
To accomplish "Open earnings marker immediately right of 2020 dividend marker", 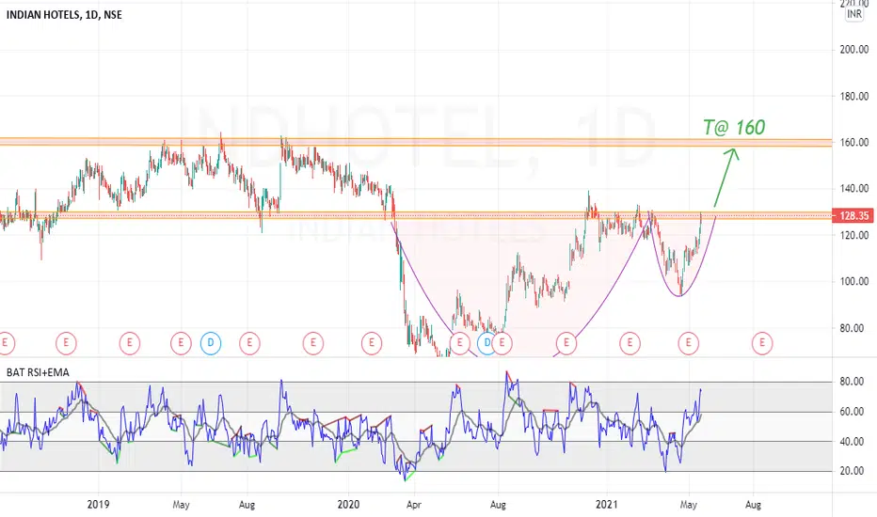I will 502,342.
